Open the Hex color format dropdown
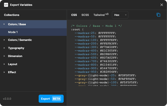This screenshot has height=106, width=167. coord(120,15)
